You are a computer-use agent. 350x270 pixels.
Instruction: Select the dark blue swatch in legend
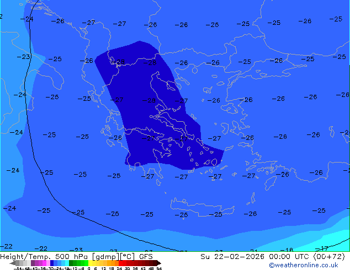click(x=52, y=263)
